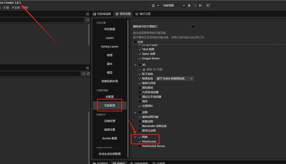Screen dimensions: 286x164
Task: Check the 全选 checkbox
Action: (135, 42)
